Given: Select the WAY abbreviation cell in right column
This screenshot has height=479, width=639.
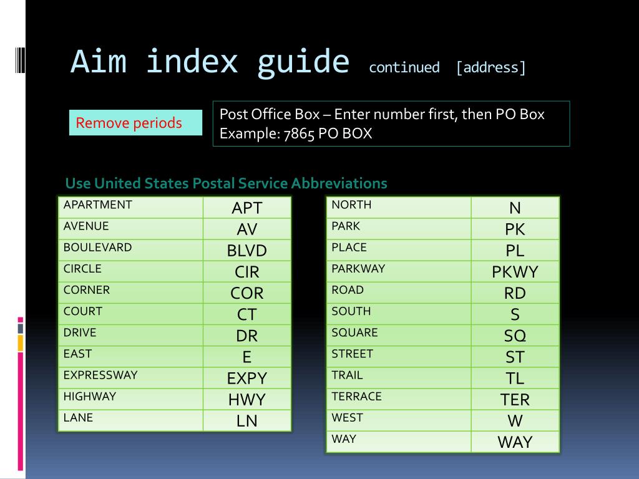Looking at the screenshot, I should point(515,442).
